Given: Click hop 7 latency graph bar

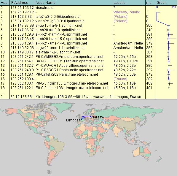Looking at the screenshot, I should pyautogui.click(x=172, y=39).
